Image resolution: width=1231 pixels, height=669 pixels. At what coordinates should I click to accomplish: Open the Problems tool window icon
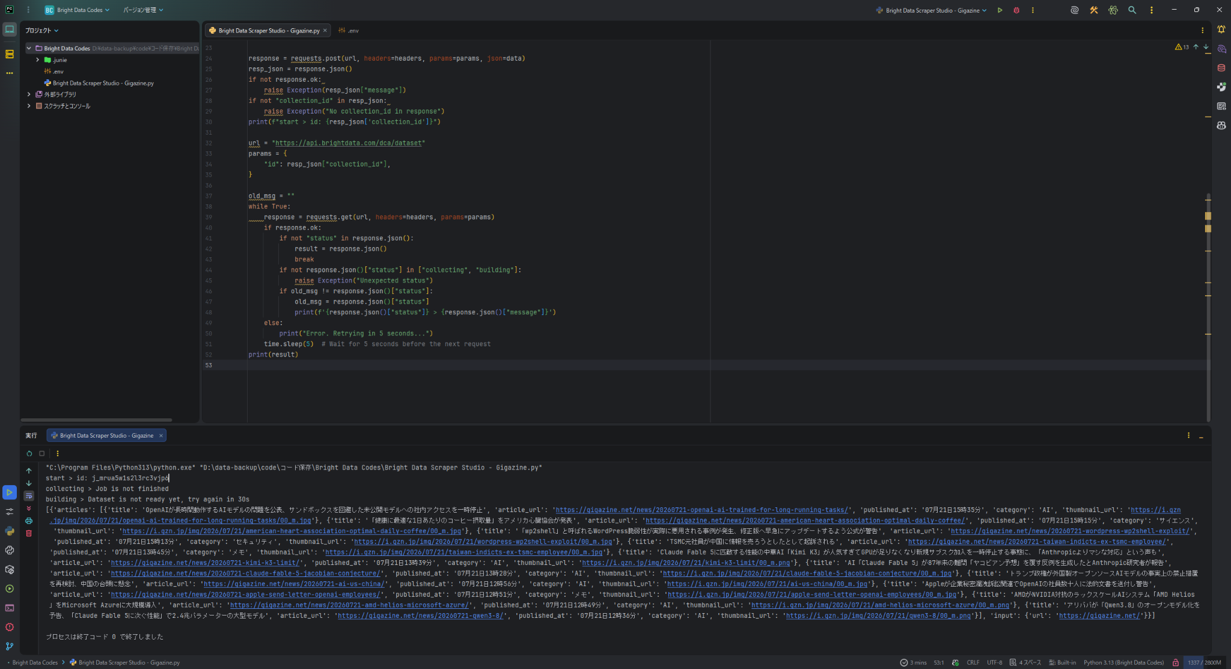pyautogui.click(x=10, y=627)
